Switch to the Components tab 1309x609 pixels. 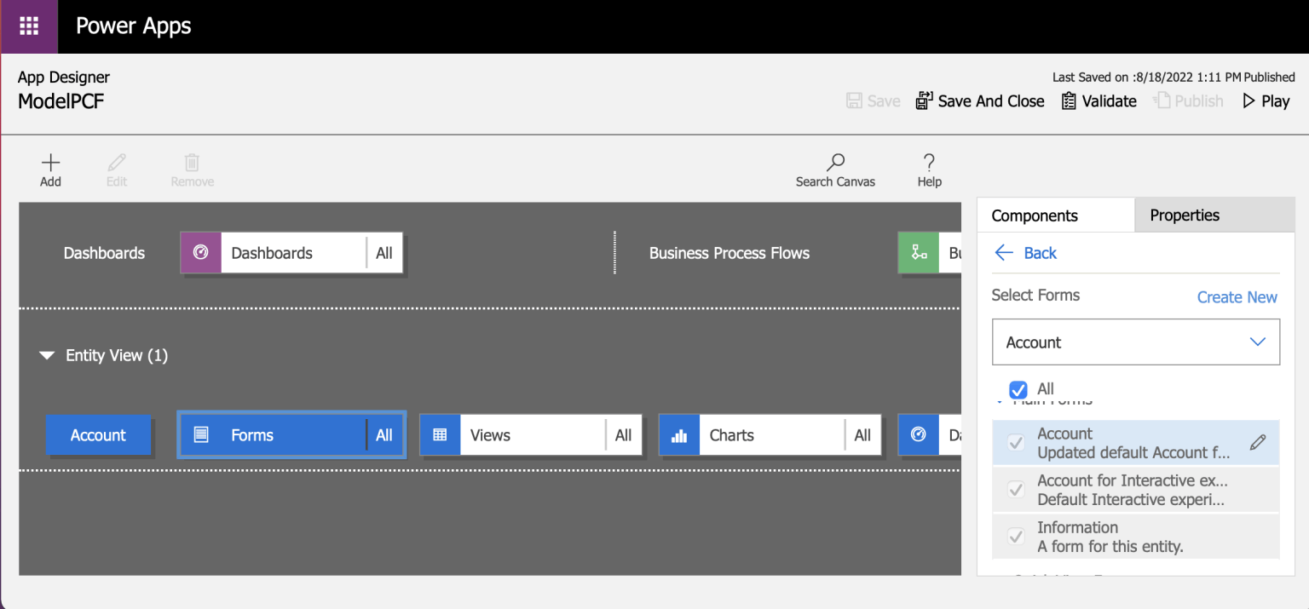[1056, 215]
